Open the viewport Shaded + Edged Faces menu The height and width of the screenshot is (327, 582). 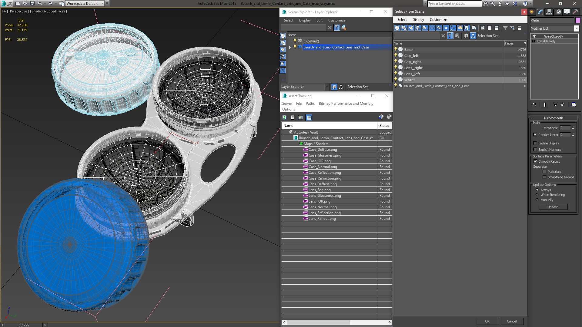point(48,11)
